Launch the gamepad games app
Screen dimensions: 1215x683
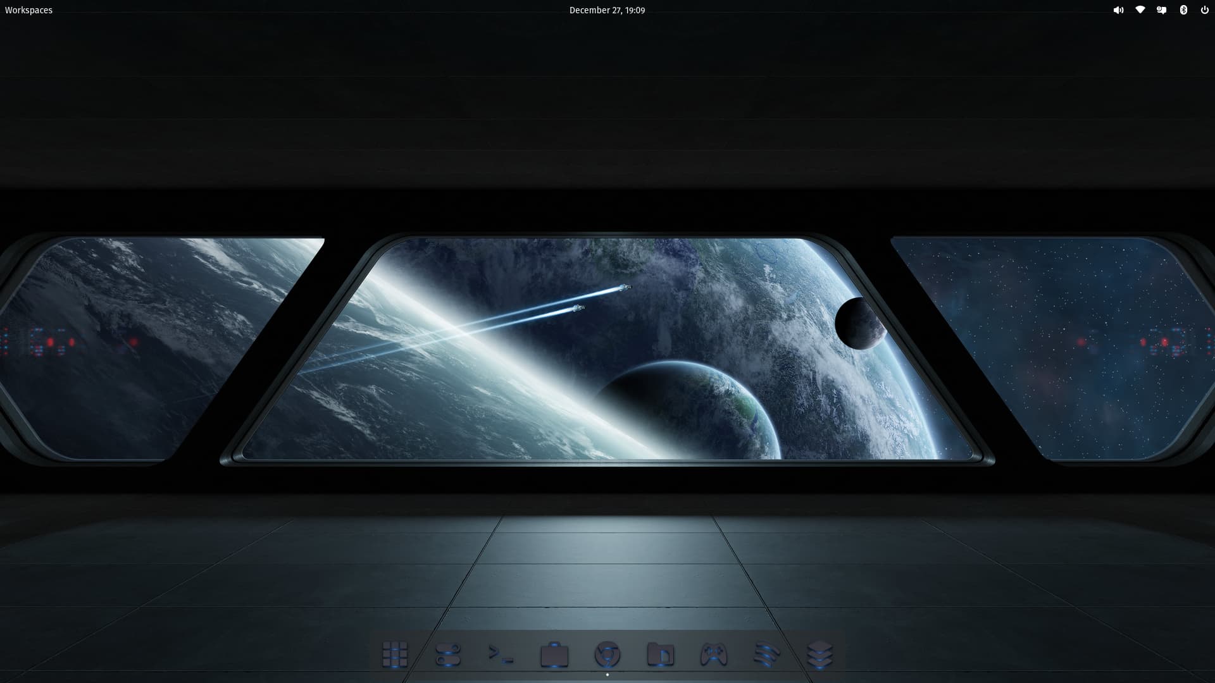714,655
